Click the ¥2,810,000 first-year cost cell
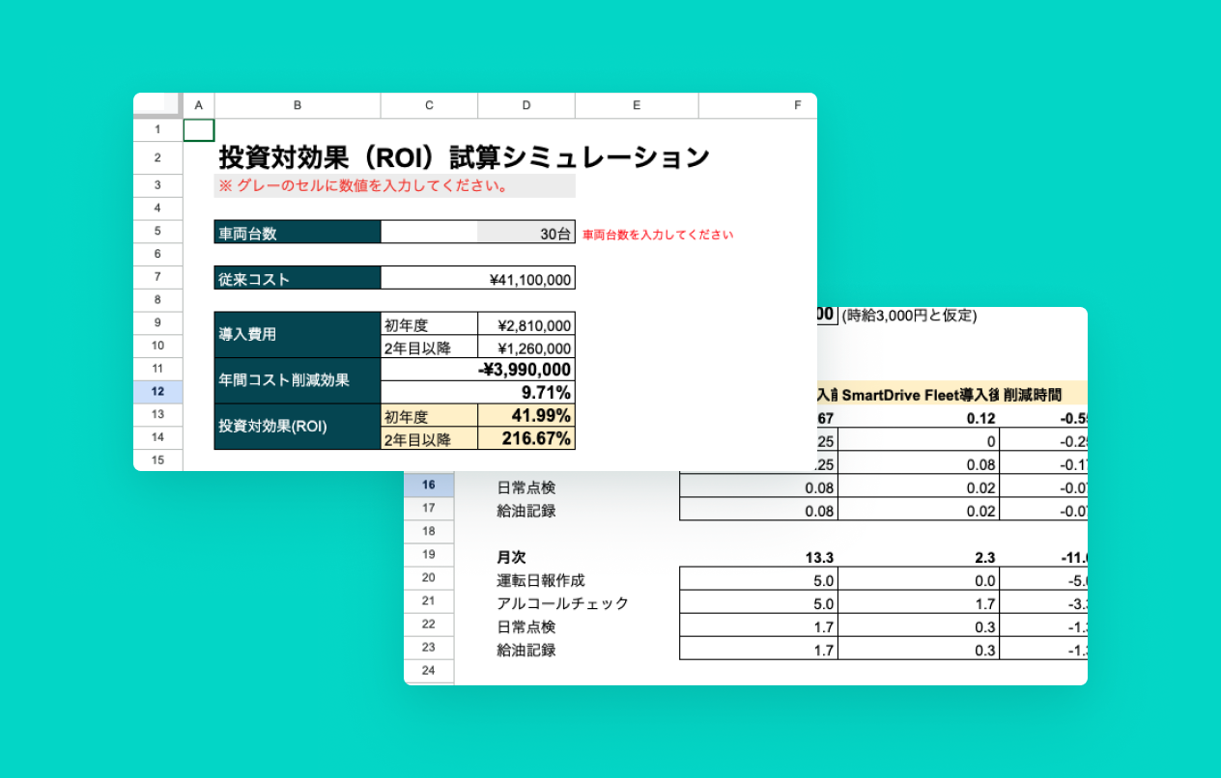 click(x=526, y=324)
